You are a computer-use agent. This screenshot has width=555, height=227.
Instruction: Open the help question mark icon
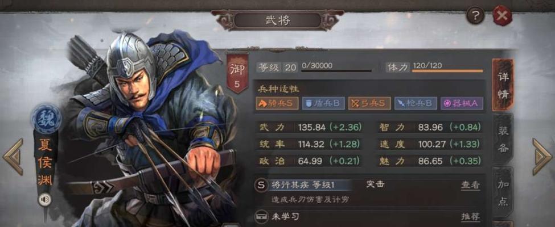pos(475,15)
